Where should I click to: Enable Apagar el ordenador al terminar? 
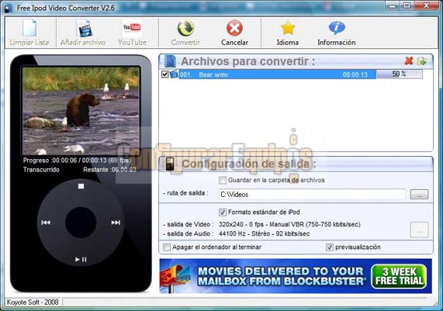click(167, 247)
